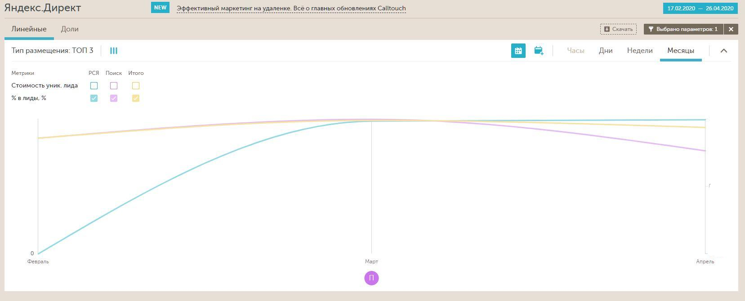The height and width of the screenshot is (301, 745).
Task: Select the Недели grouping tab
Action: [639, 51]
